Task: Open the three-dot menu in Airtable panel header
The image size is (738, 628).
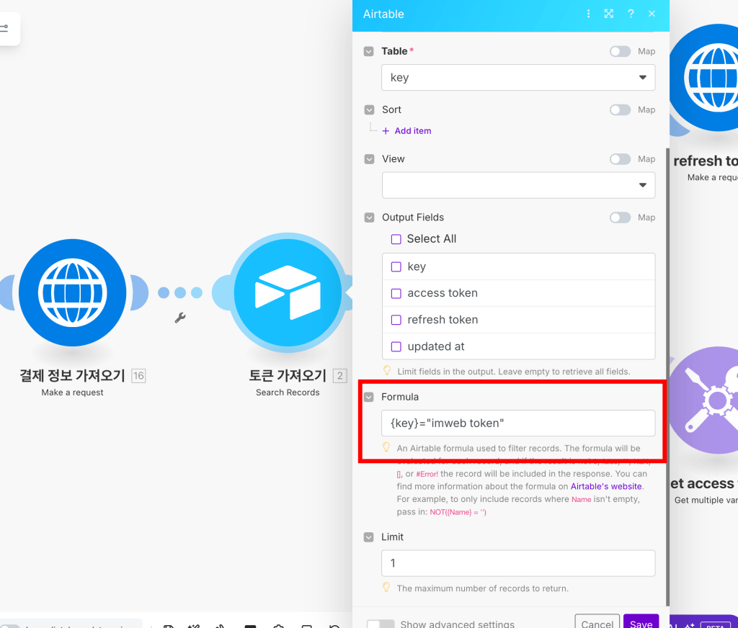Action: click(x=588, y=13)
